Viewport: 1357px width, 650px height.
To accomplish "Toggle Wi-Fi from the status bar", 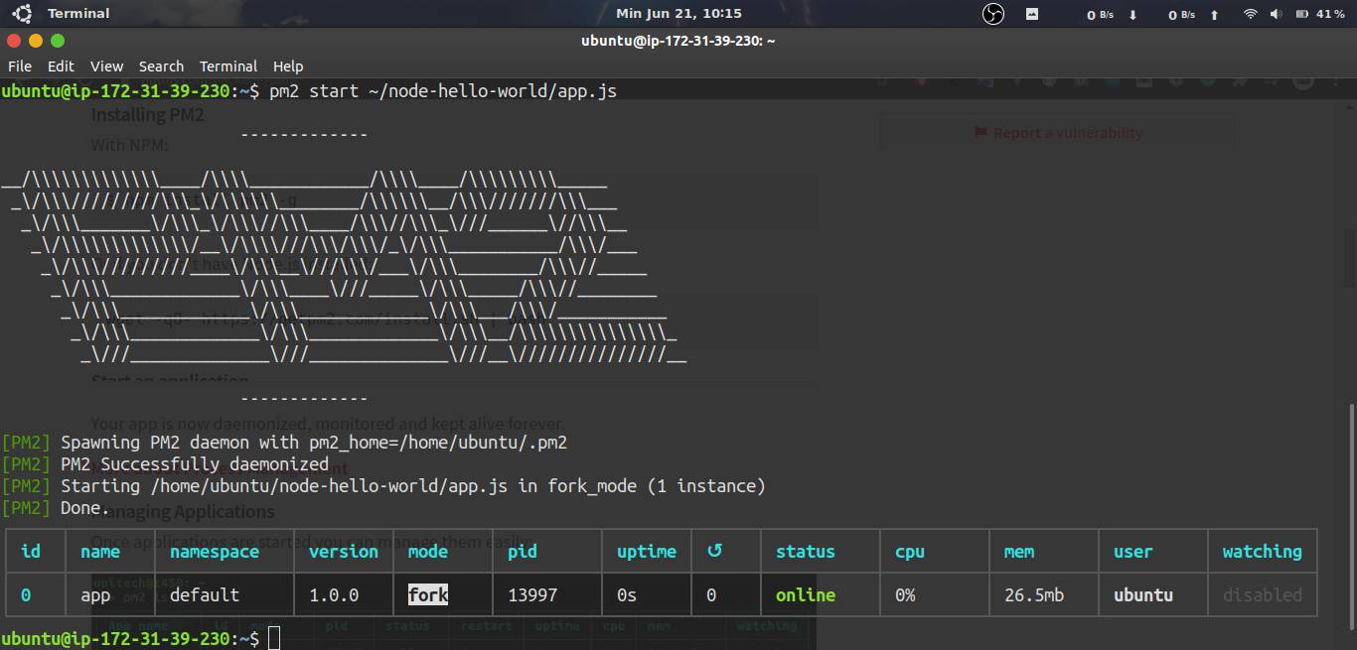I will [1249, 13].
